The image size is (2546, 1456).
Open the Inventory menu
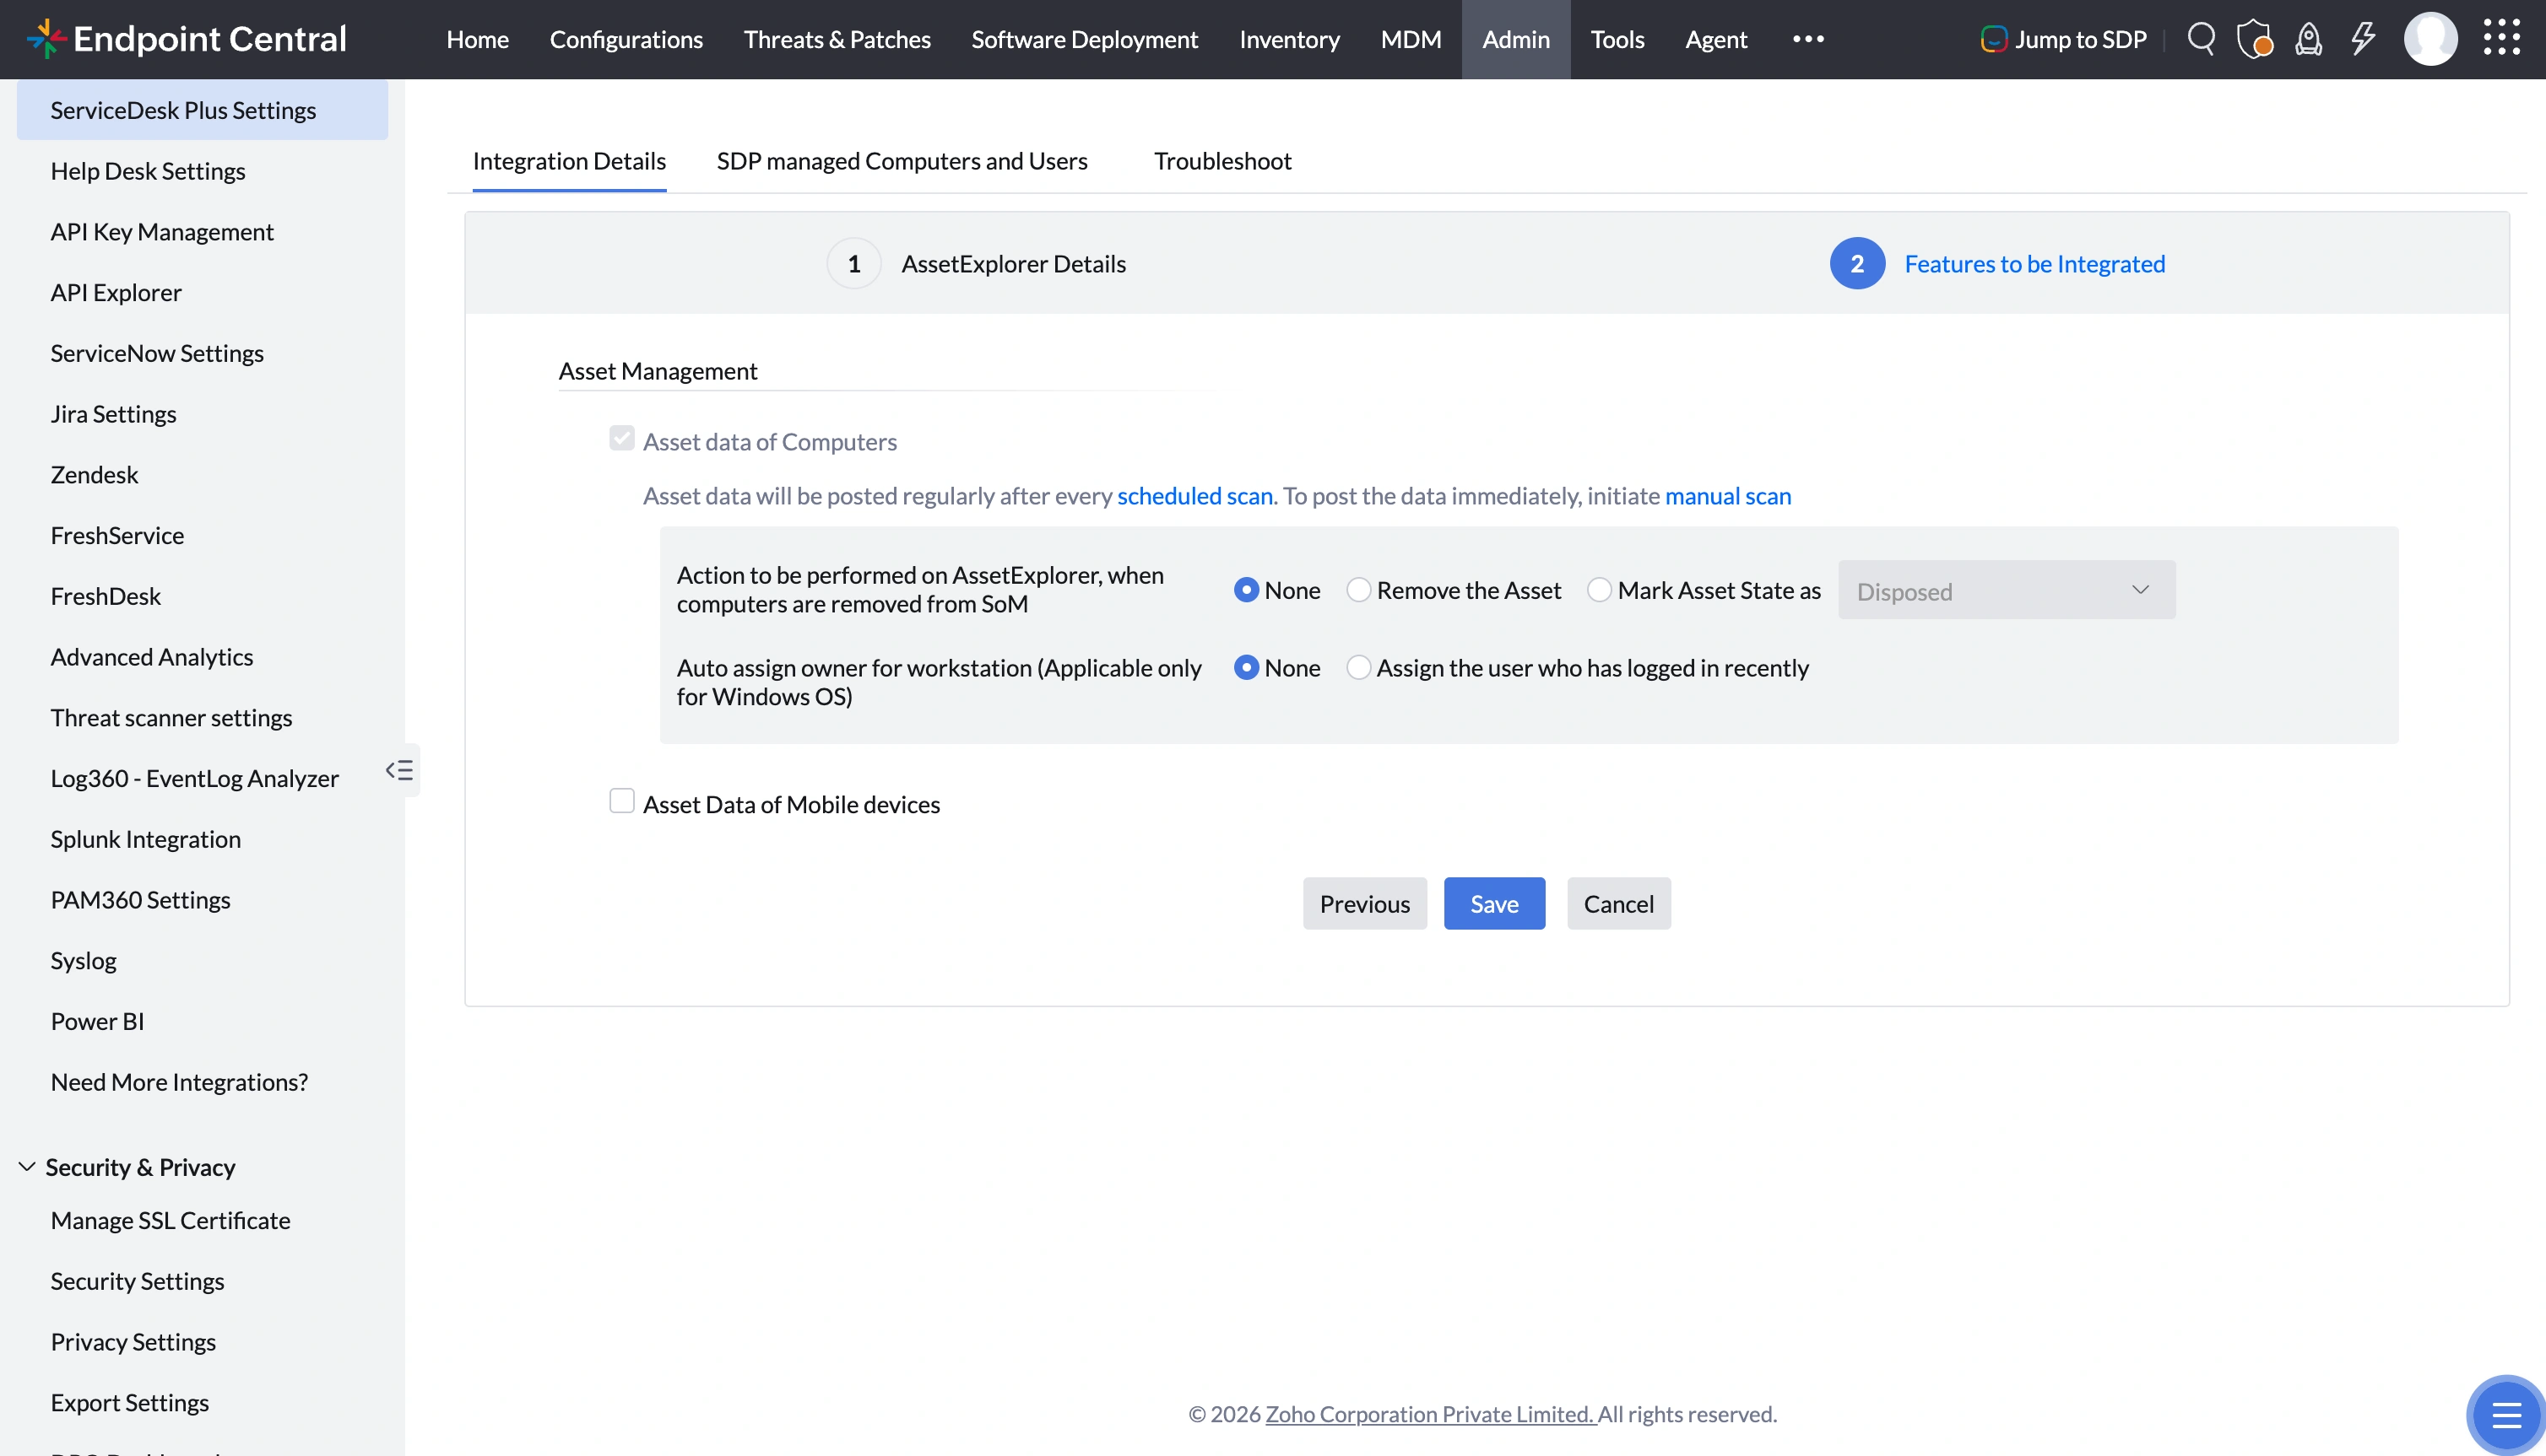1290,39
